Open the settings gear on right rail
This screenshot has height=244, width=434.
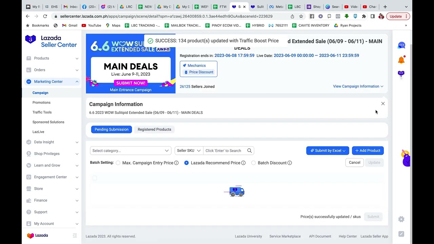401,219
